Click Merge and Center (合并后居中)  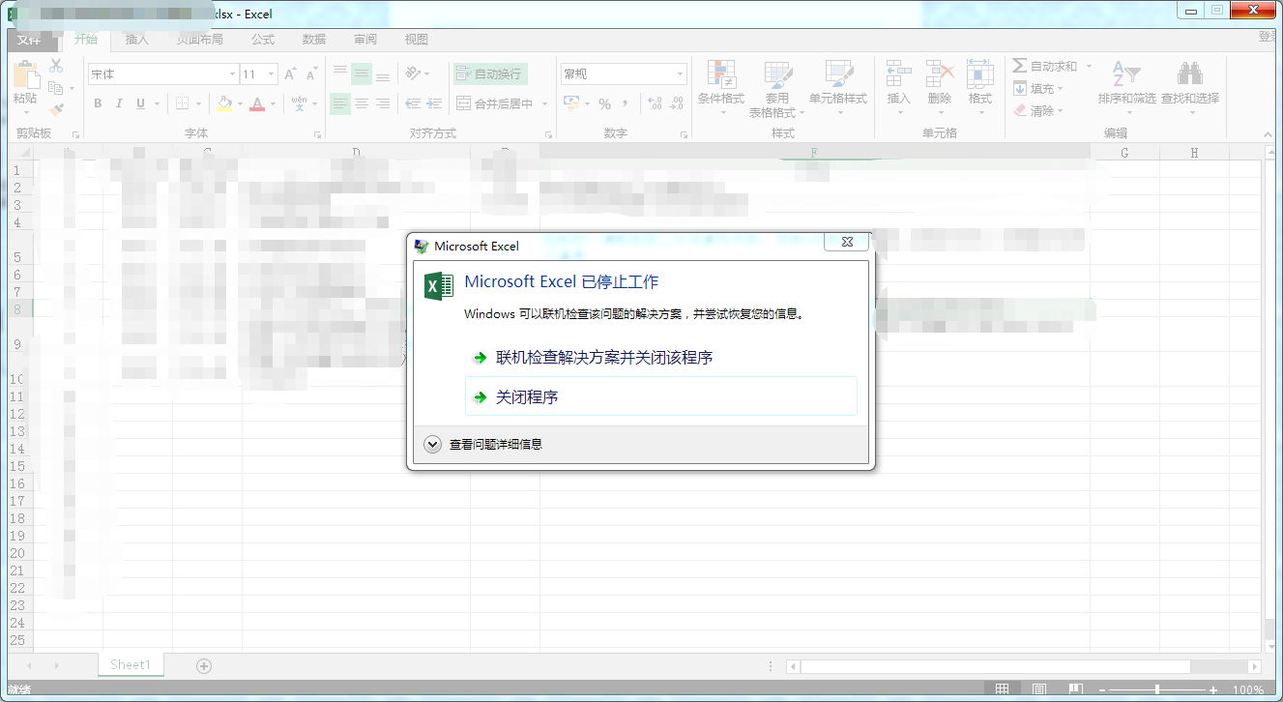click(x=494, y=103)
